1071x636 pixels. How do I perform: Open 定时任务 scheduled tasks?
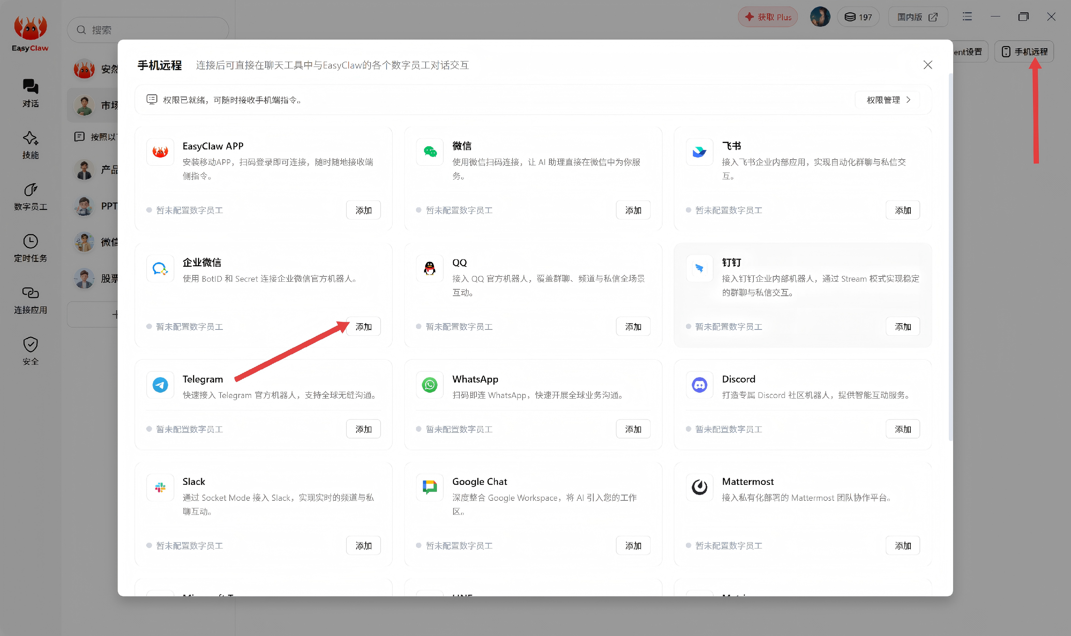pos(30,248)
